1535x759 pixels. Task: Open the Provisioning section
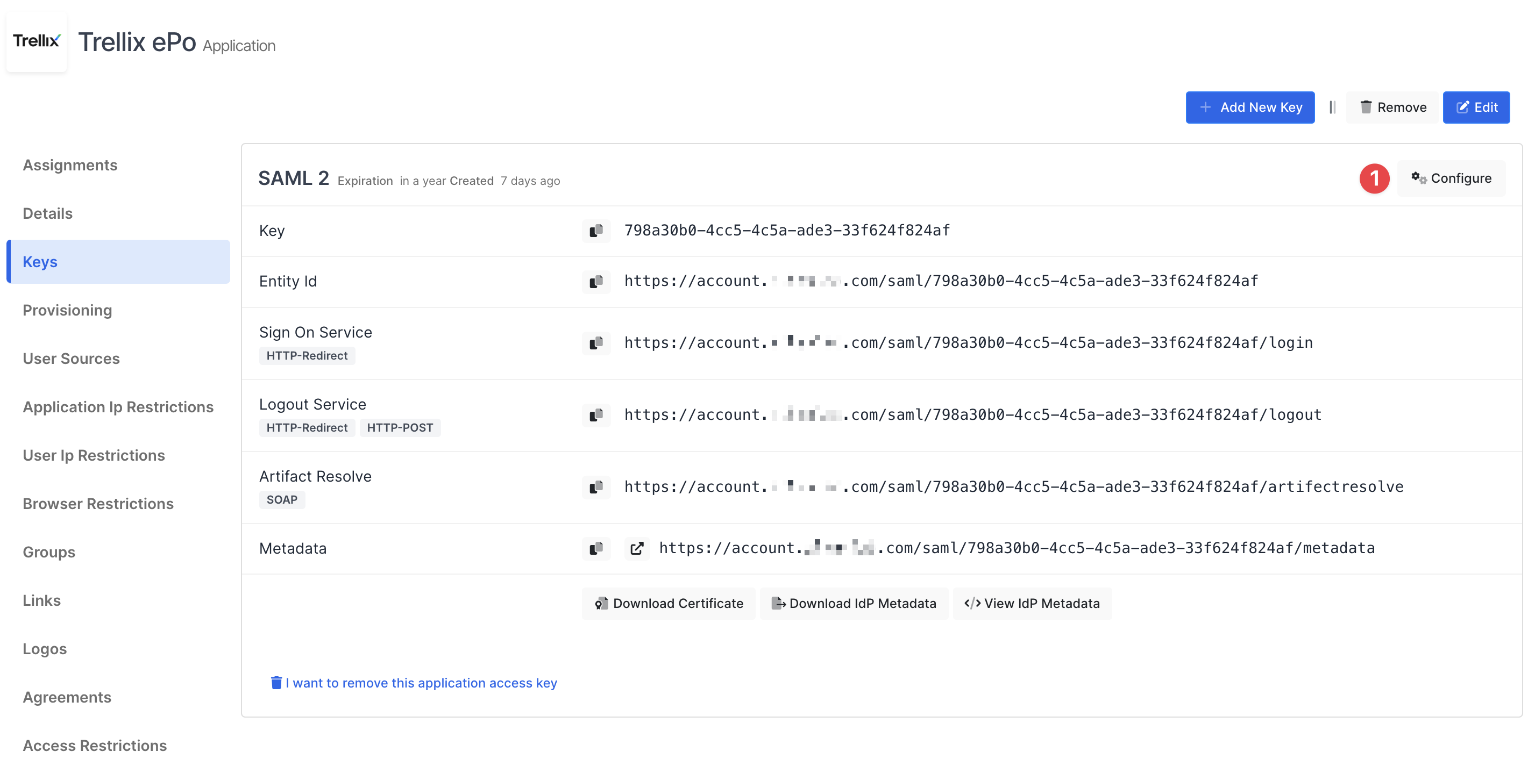click(x=67, y=310)
